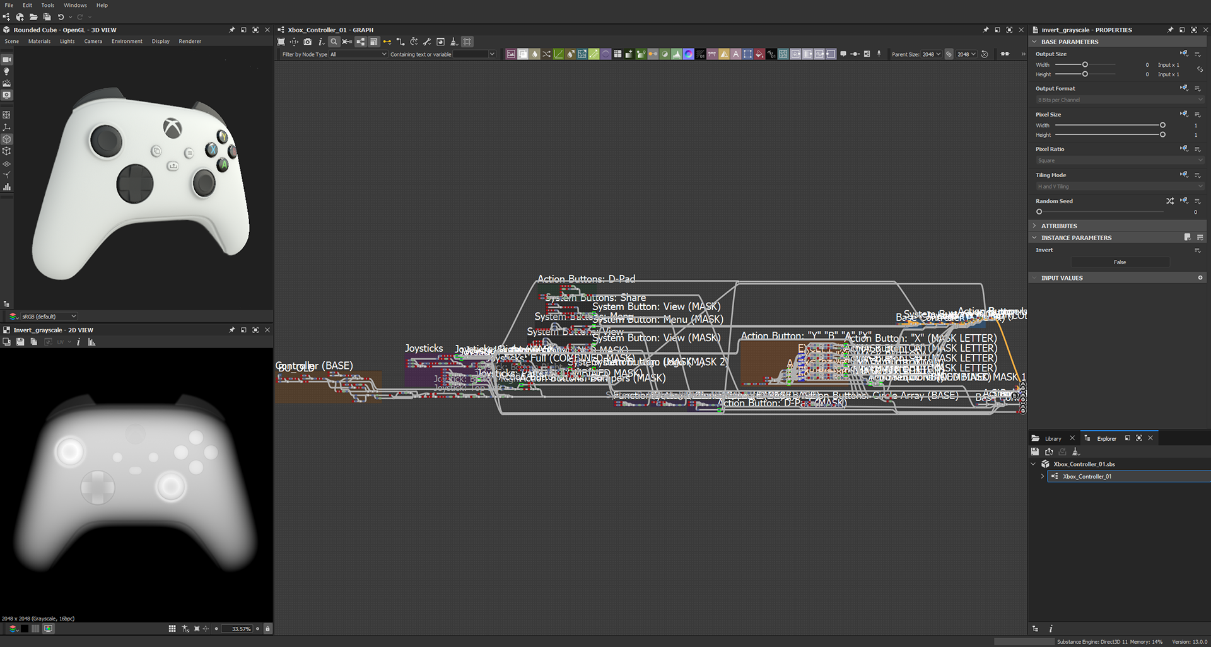The height and width of the screenshot is (647, 1211).
Task: Click the Random Seed randomize shuffle icon
Action: click(x=1170, y=201)
